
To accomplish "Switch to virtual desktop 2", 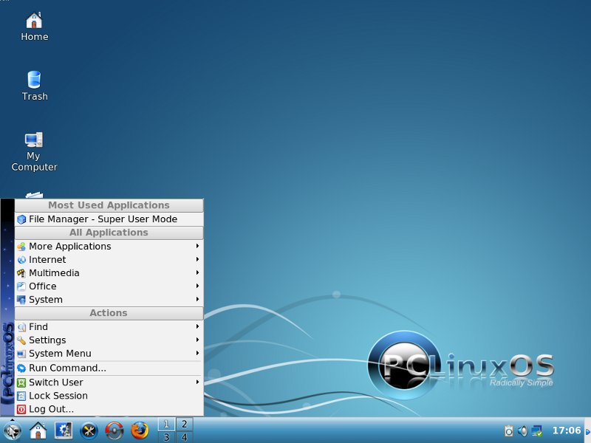I will (182, 424).
